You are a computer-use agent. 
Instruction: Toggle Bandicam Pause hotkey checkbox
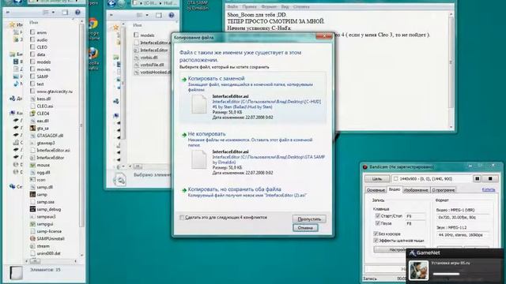point(378,223)
